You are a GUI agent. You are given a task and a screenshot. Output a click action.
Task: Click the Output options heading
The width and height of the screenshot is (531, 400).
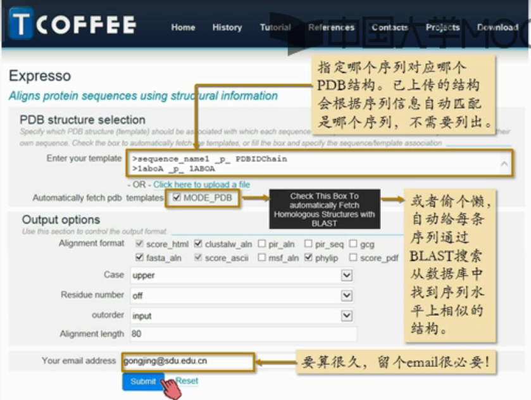(x=61, y=220)
